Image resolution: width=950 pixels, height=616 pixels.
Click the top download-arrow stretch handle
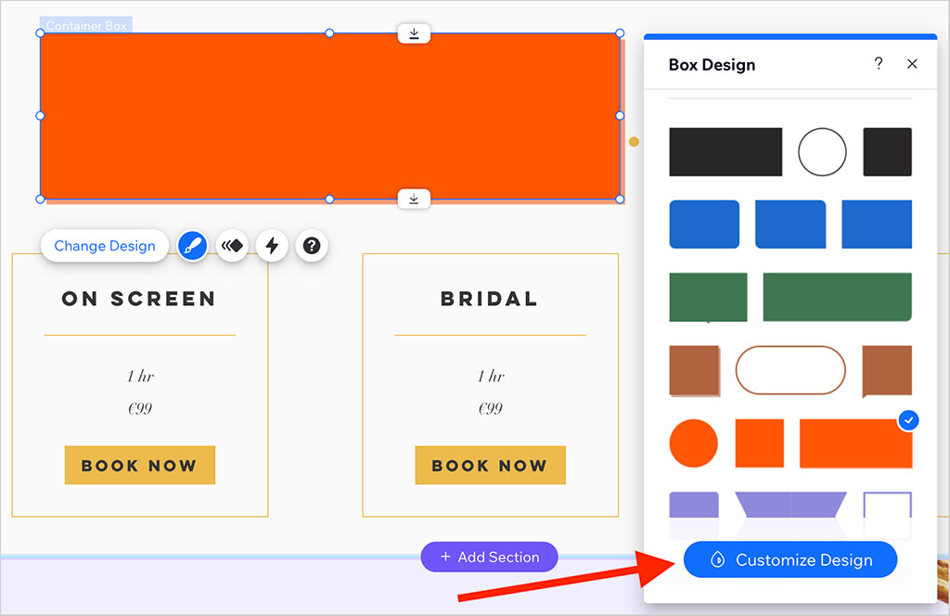point(414,33)
